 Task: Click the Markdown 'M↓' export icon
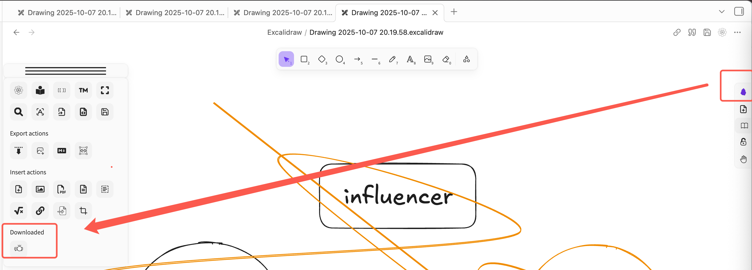pos(61,151)
